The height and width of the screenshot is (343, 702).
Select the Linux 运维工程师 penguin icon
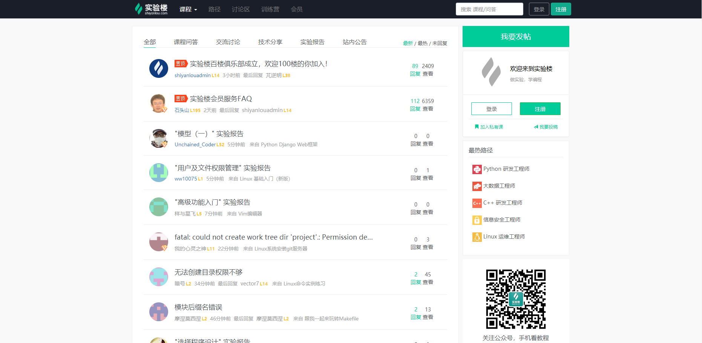click(x=477, y=237)
